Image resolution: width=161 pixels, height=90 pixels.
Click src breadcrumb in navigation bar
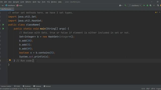coord(3,5)
